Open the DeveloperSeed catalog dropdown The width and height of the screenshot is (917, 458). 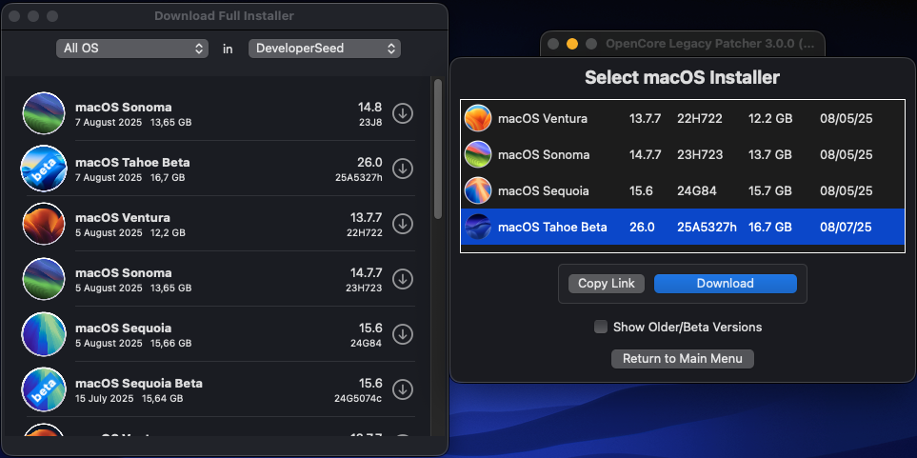325,49
